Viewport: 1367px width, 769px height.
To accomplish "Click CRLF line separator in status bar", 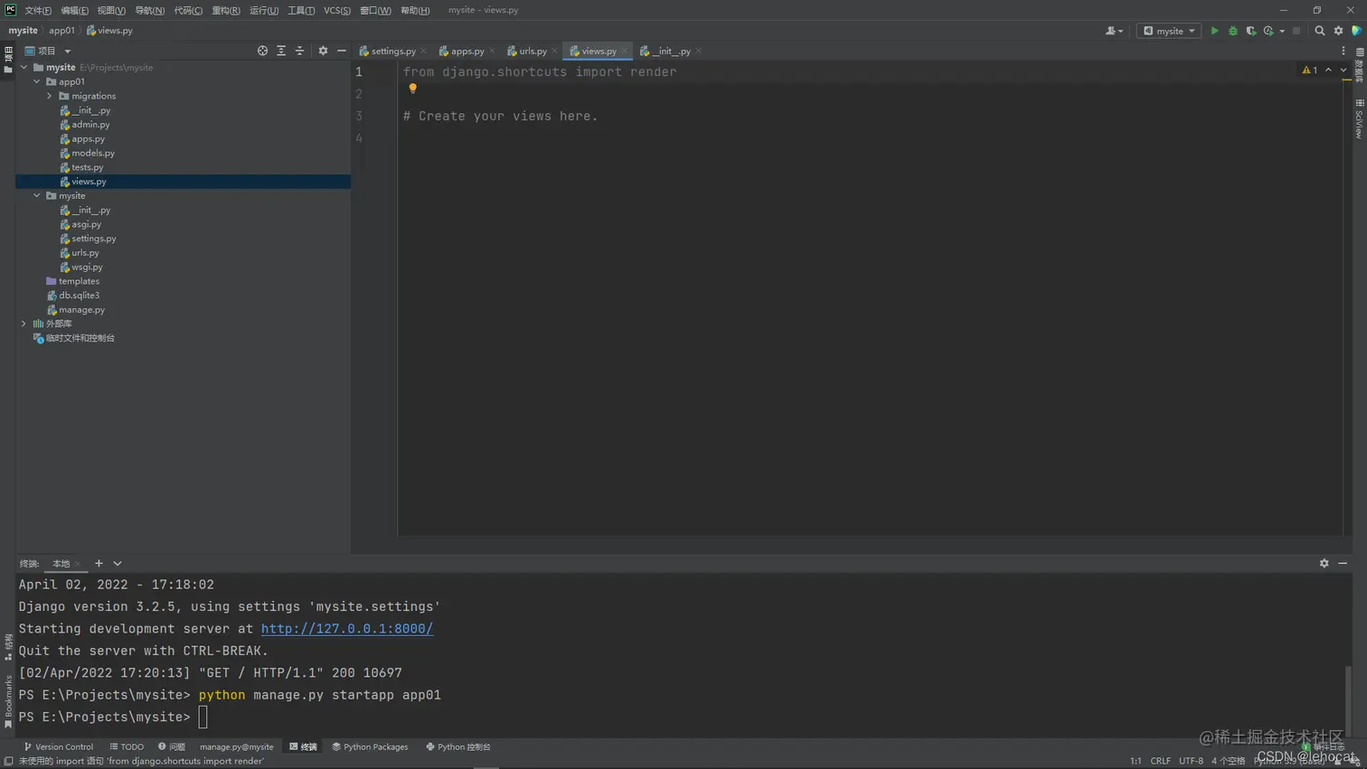I will tap(1160, 761).
